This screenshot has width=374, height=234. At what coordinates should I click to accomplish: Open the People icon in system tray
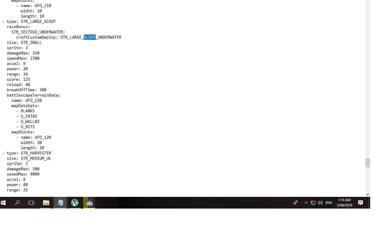point(296,202)
